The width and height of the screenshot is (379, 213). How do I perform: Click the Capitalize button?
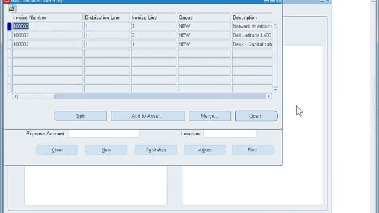[x=156, y=150]
